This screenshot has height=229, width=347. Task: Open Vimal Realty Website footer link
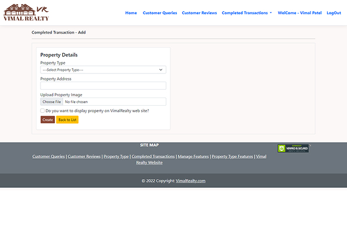[x=149, y=163]
